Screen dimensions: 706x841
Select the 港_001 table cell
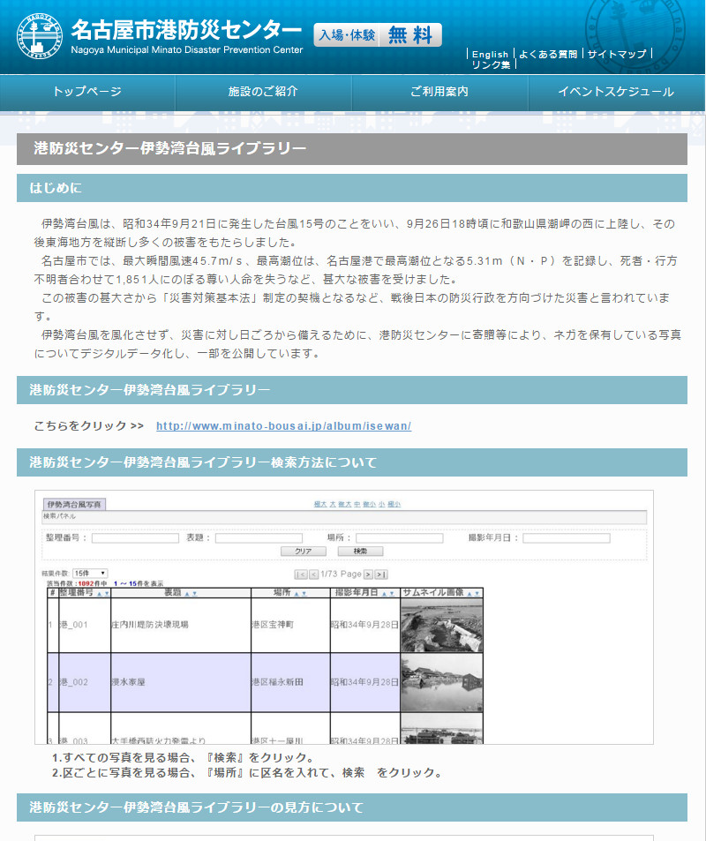click(84, 625)
